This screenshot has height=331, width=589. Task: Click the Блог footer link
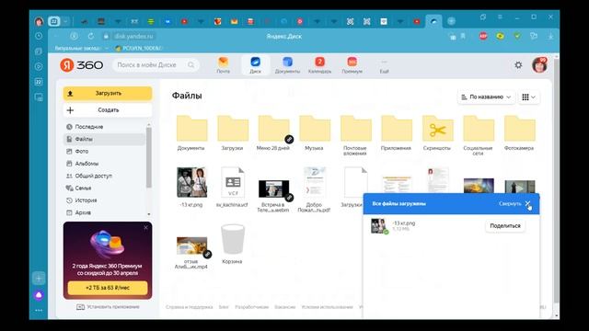coord(224,307)
